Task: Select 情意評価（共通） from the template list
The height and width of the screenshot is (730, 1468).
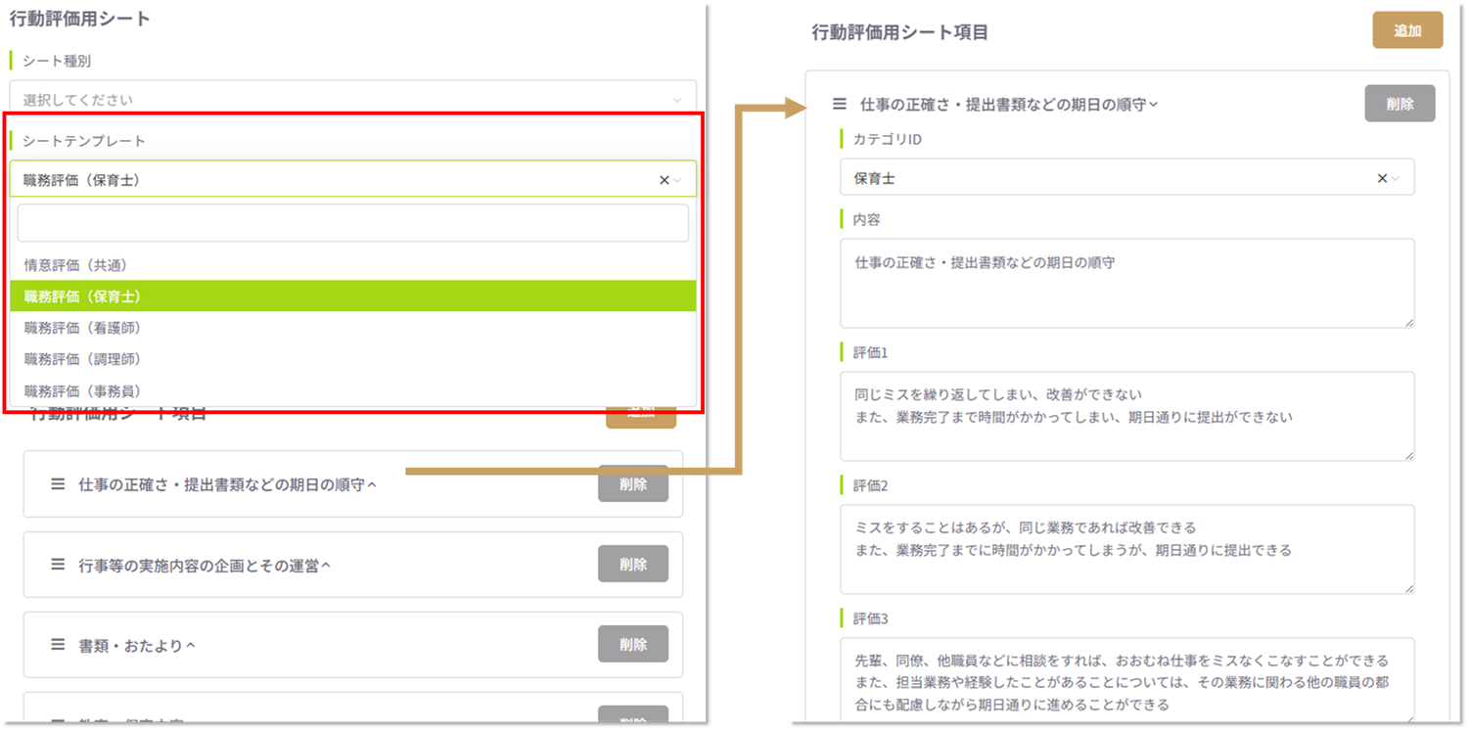Action: point(76,265)
